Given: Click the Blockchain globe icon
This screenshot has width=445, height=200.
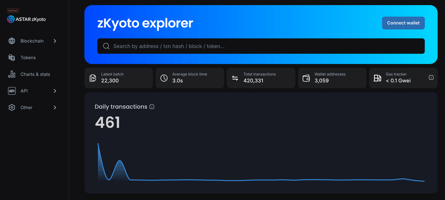Looking at the screenshot, I should (x=12, y=41).
